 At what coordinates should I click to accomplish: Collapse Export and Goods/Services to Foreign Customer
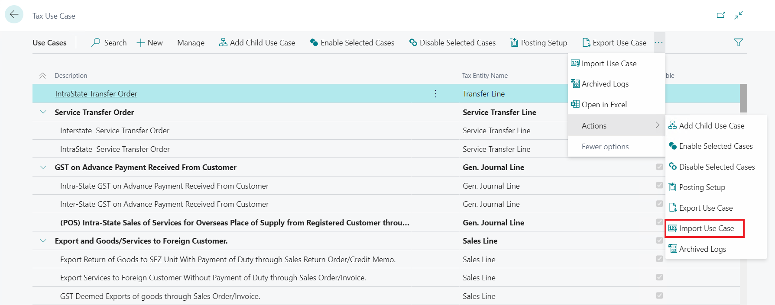43,241
